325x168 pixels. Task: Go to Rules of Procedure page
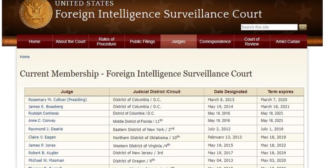point(107,41)
